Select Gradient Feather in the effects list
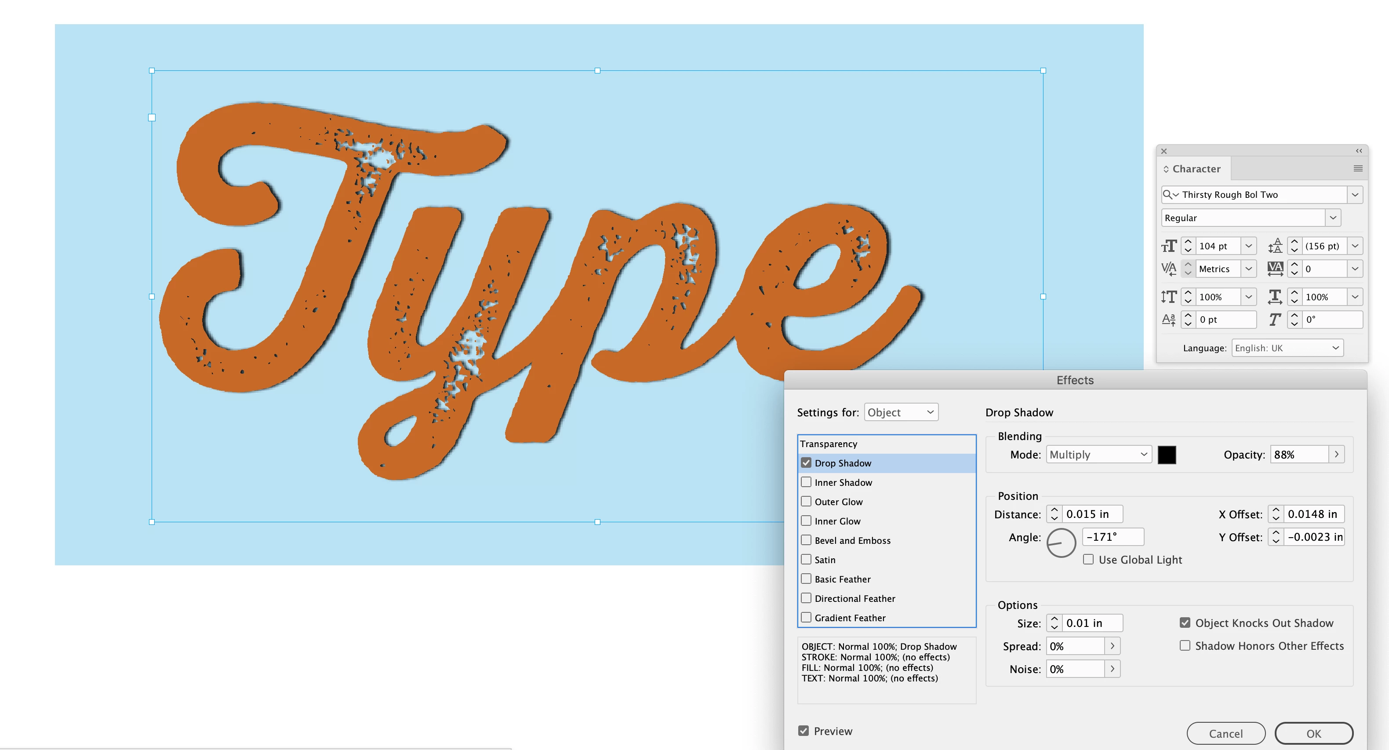This screenshot has width=1389, height=750. (850, 618)
